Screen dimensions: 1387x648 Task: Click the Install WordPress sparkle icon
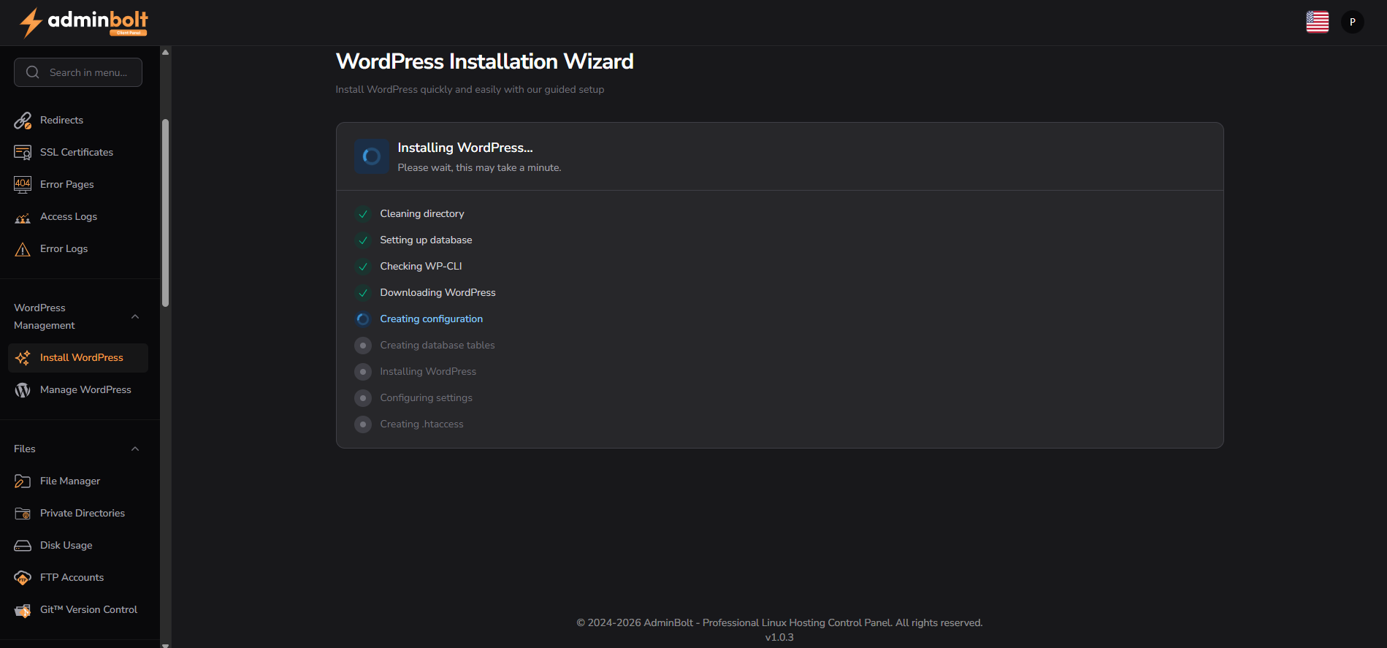coord(23,358)
